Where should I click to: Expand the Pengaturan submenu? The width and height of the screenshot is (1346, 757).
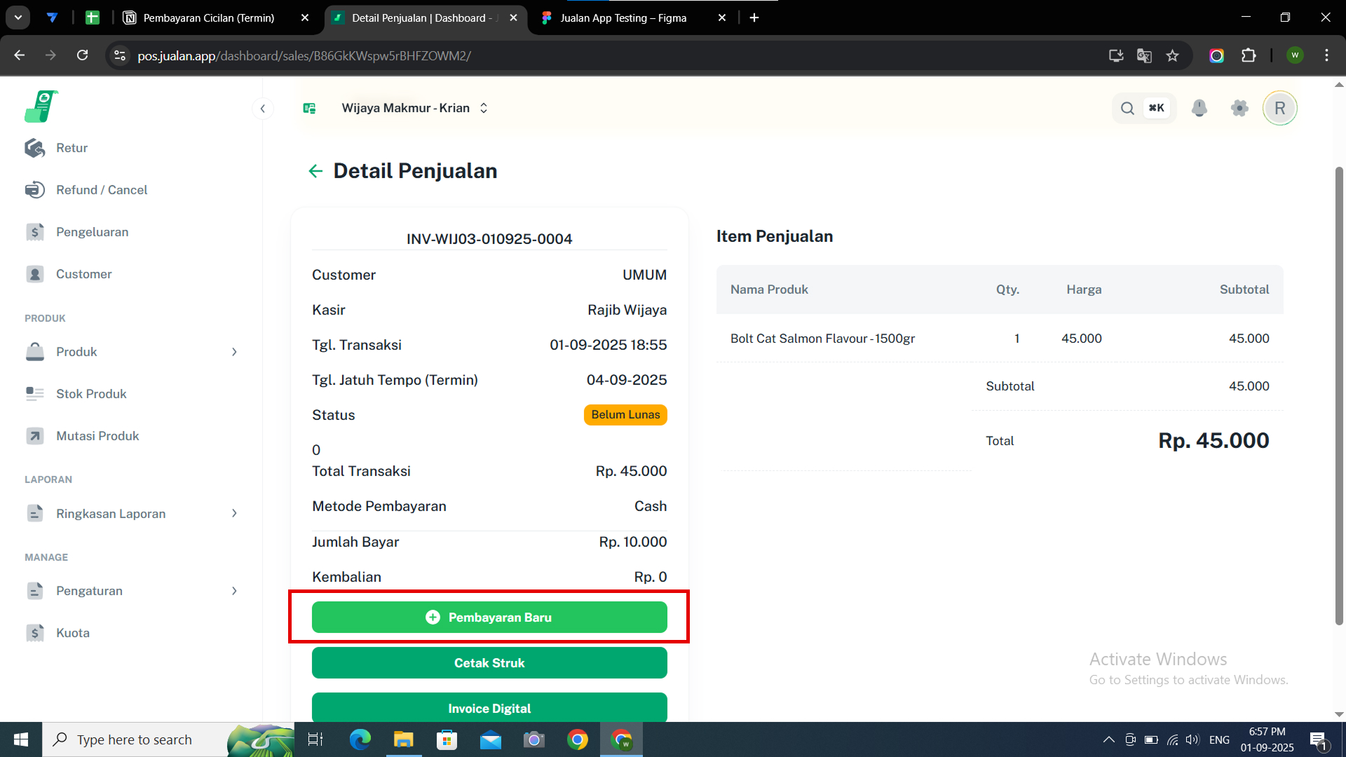click(234, 591)
